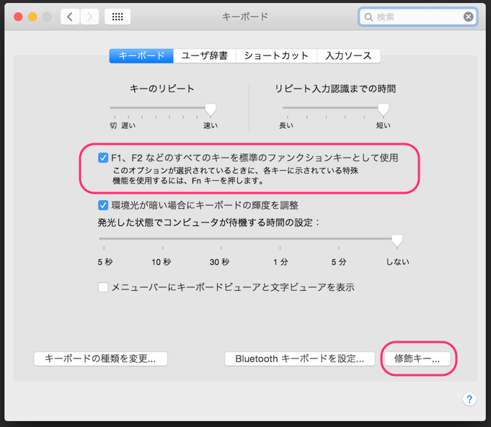Switch to the ユーザ辞書 tab
491x427 pixels.
coord(205,55)
